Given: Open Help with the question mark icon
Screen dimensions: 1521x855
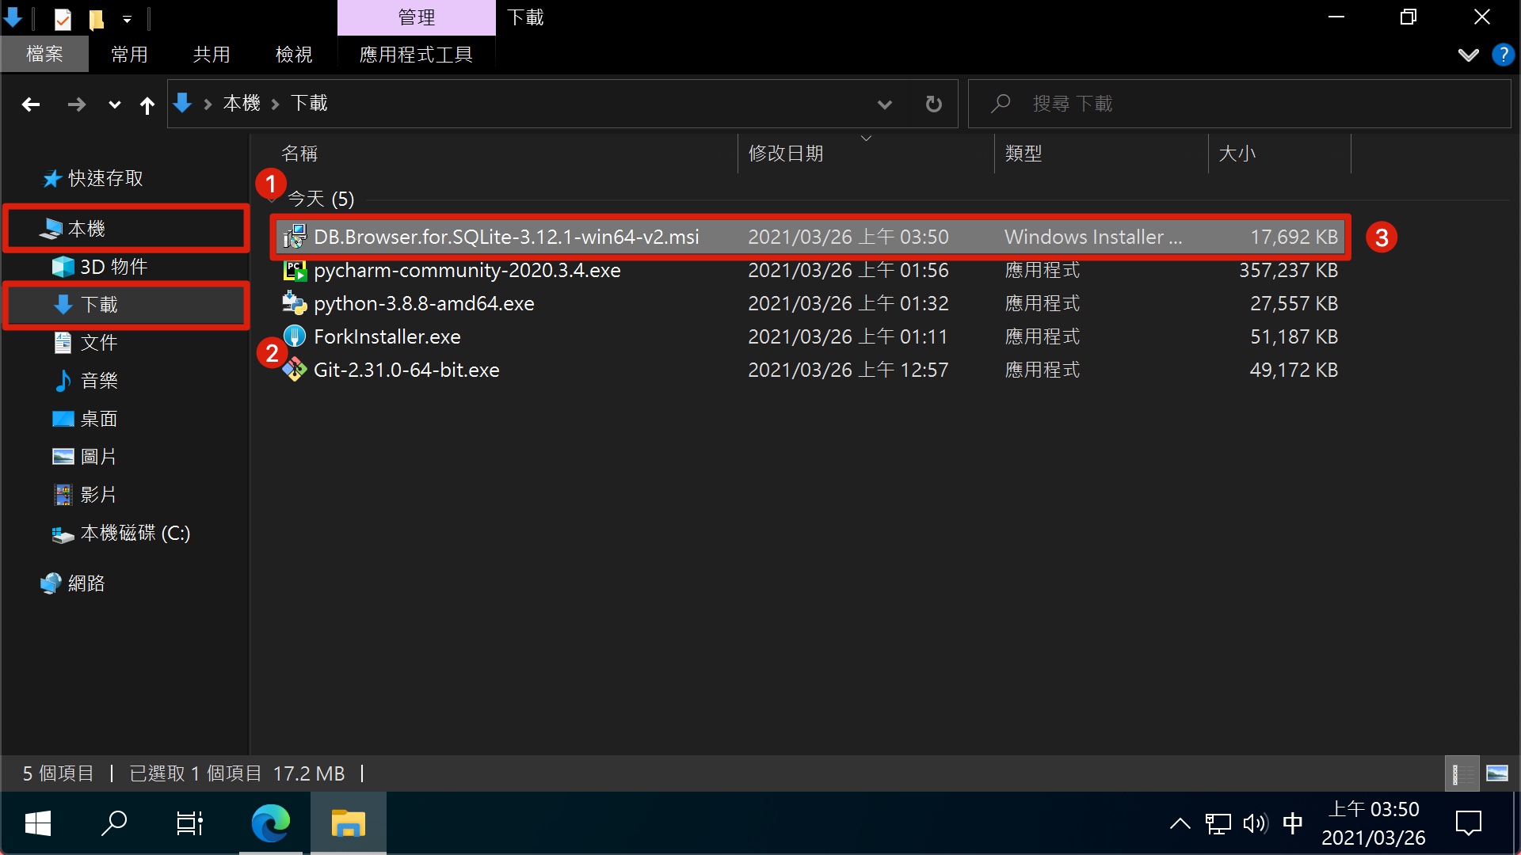Looking at the screenshot, I should pyautogui.click(x=1502, y=55).
